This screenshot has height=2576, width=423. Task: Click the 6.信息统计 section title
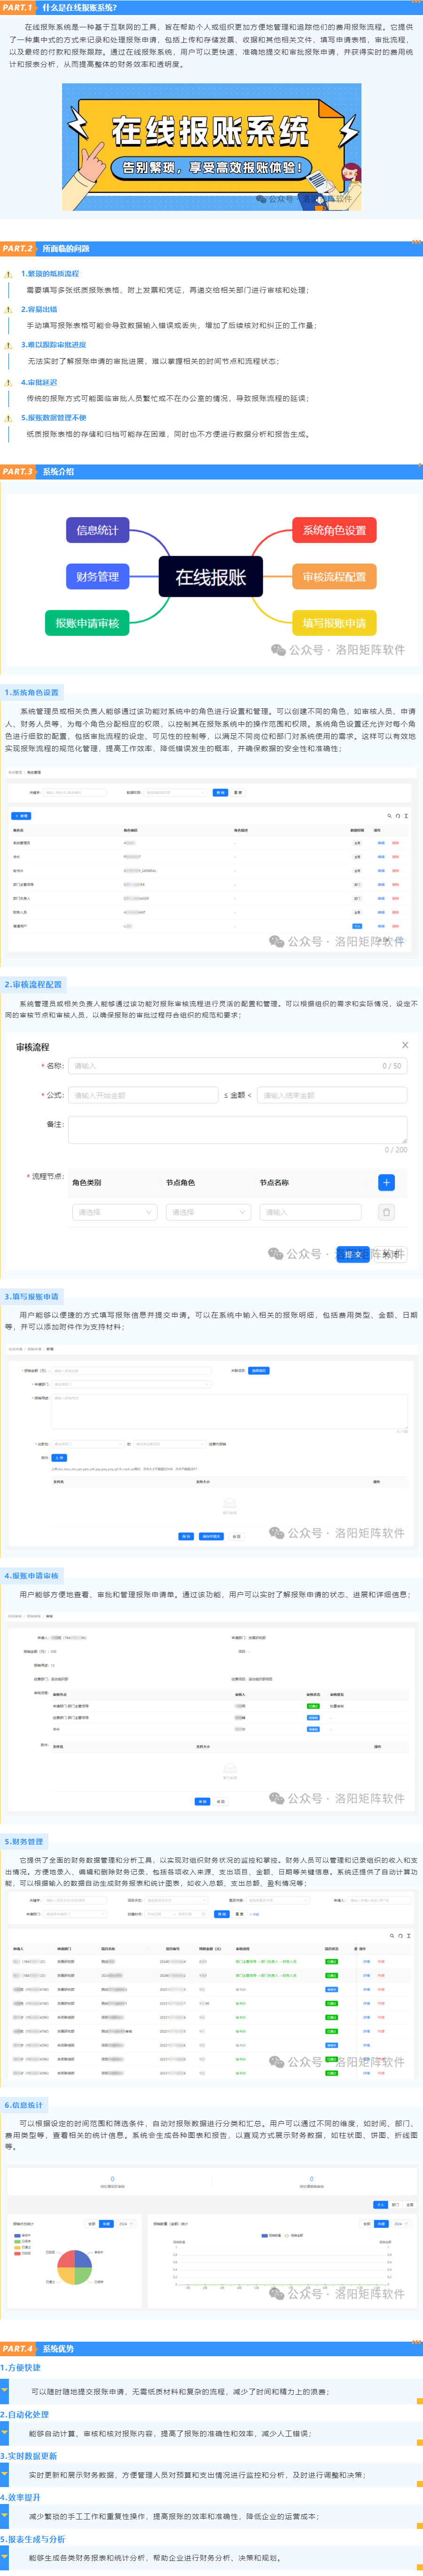click(24, 2105)
